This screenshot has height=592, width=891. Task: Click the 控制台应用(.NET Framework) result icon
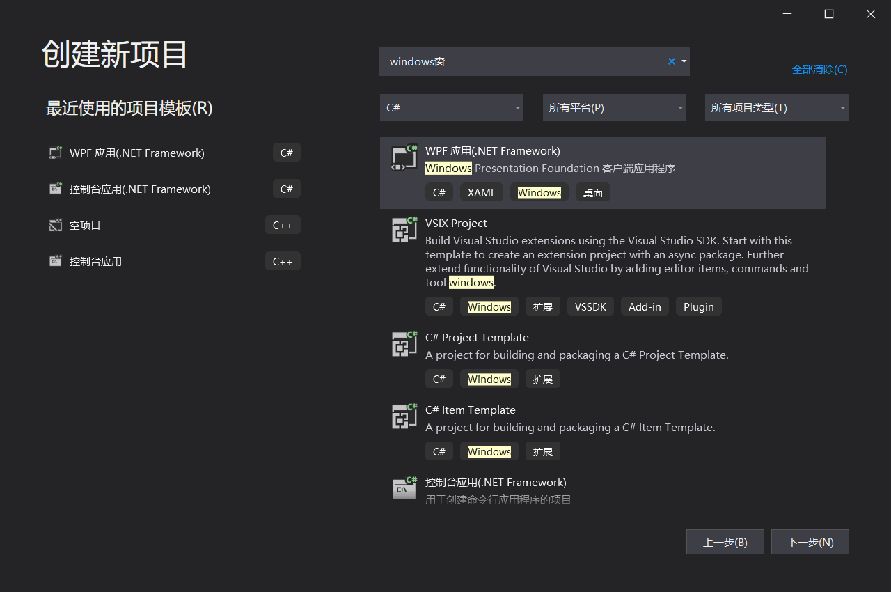point(404,489)
